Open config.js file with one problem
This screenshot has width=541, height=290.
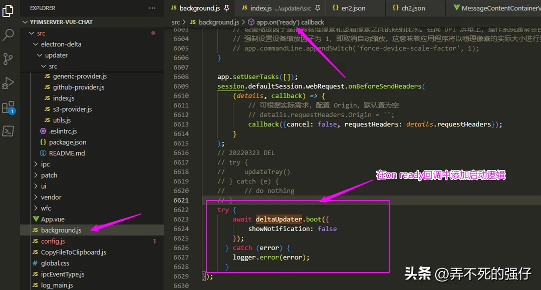coord(92,241)
